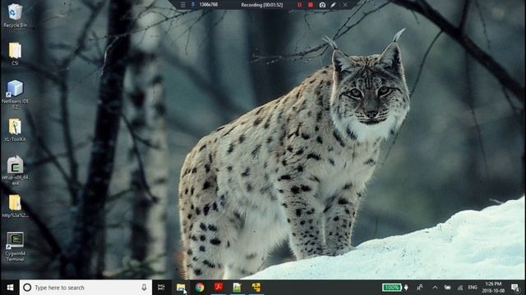526x295 pixels.
Task: Launch the NetBeans IDE desktop shortcut
Action: 15,94
